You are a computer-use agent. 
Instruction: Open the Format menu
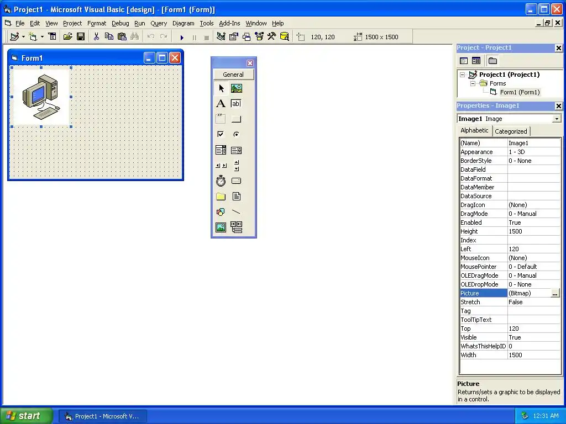(x=97, y=23)
